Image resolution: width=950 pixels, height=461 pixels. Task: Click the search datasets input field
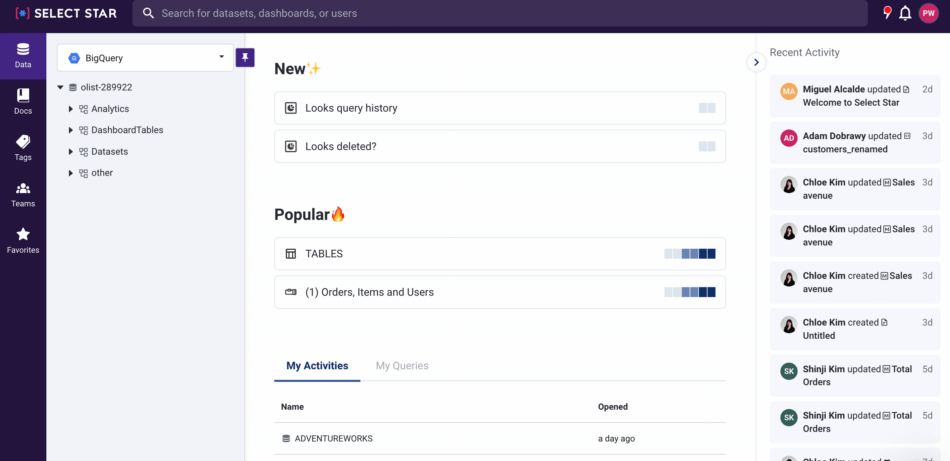(x=498, y=13)
